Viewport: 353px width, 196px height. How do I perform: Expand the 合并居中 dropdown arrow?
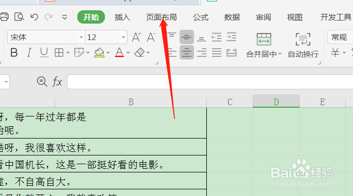280,54
